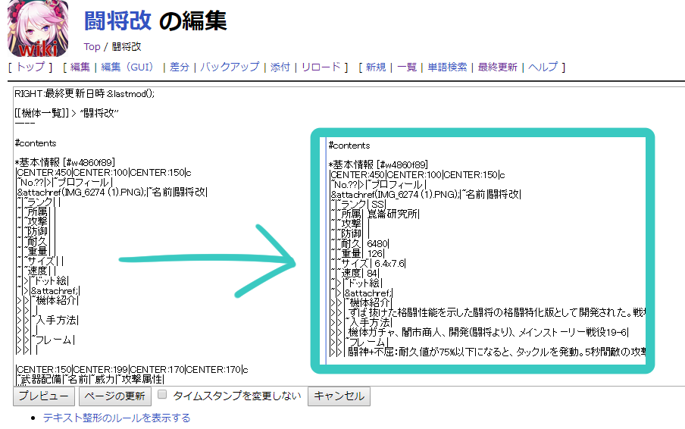Open the バックアップ link
The width and height of the screenshot is (685, 429).
[230, 67]
